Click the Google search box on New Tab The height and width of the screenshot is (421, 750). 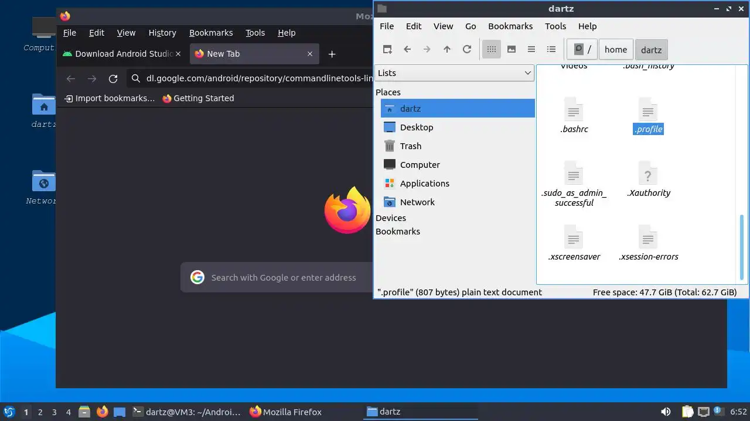click(277, 278)
